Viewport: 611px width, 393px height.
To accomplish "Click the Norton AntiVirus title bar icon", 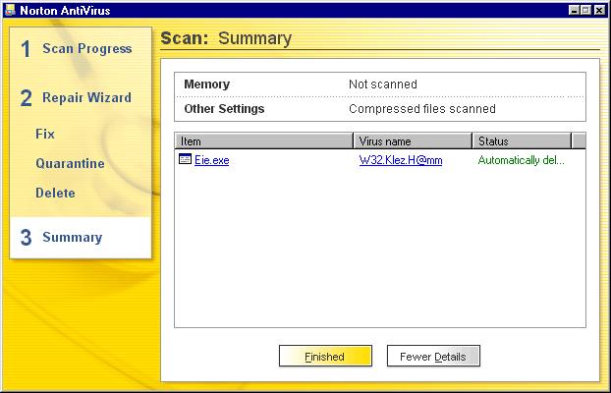I will pos(10,10).
